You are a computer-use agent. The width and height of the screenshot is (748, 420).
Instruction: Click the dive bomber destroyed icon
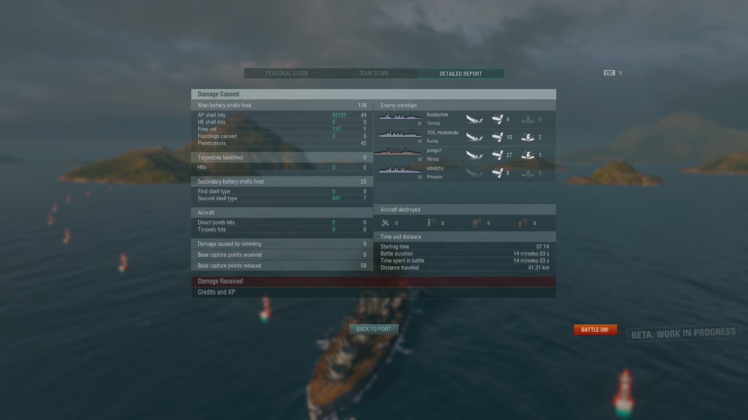tap(431, 223)
